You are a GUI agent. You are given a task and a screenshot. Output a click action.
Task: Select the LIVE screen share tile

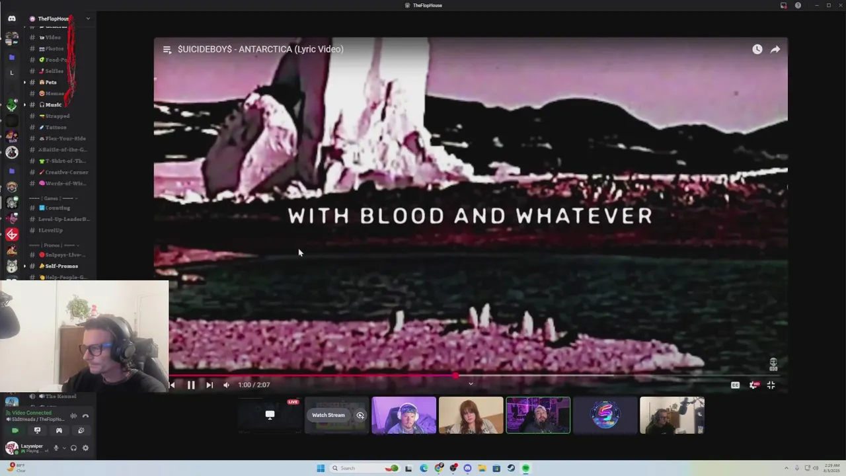pos(270,415)
